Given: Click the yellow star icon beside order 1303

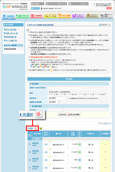Looking at the screenshot, I should click(50, 141).
